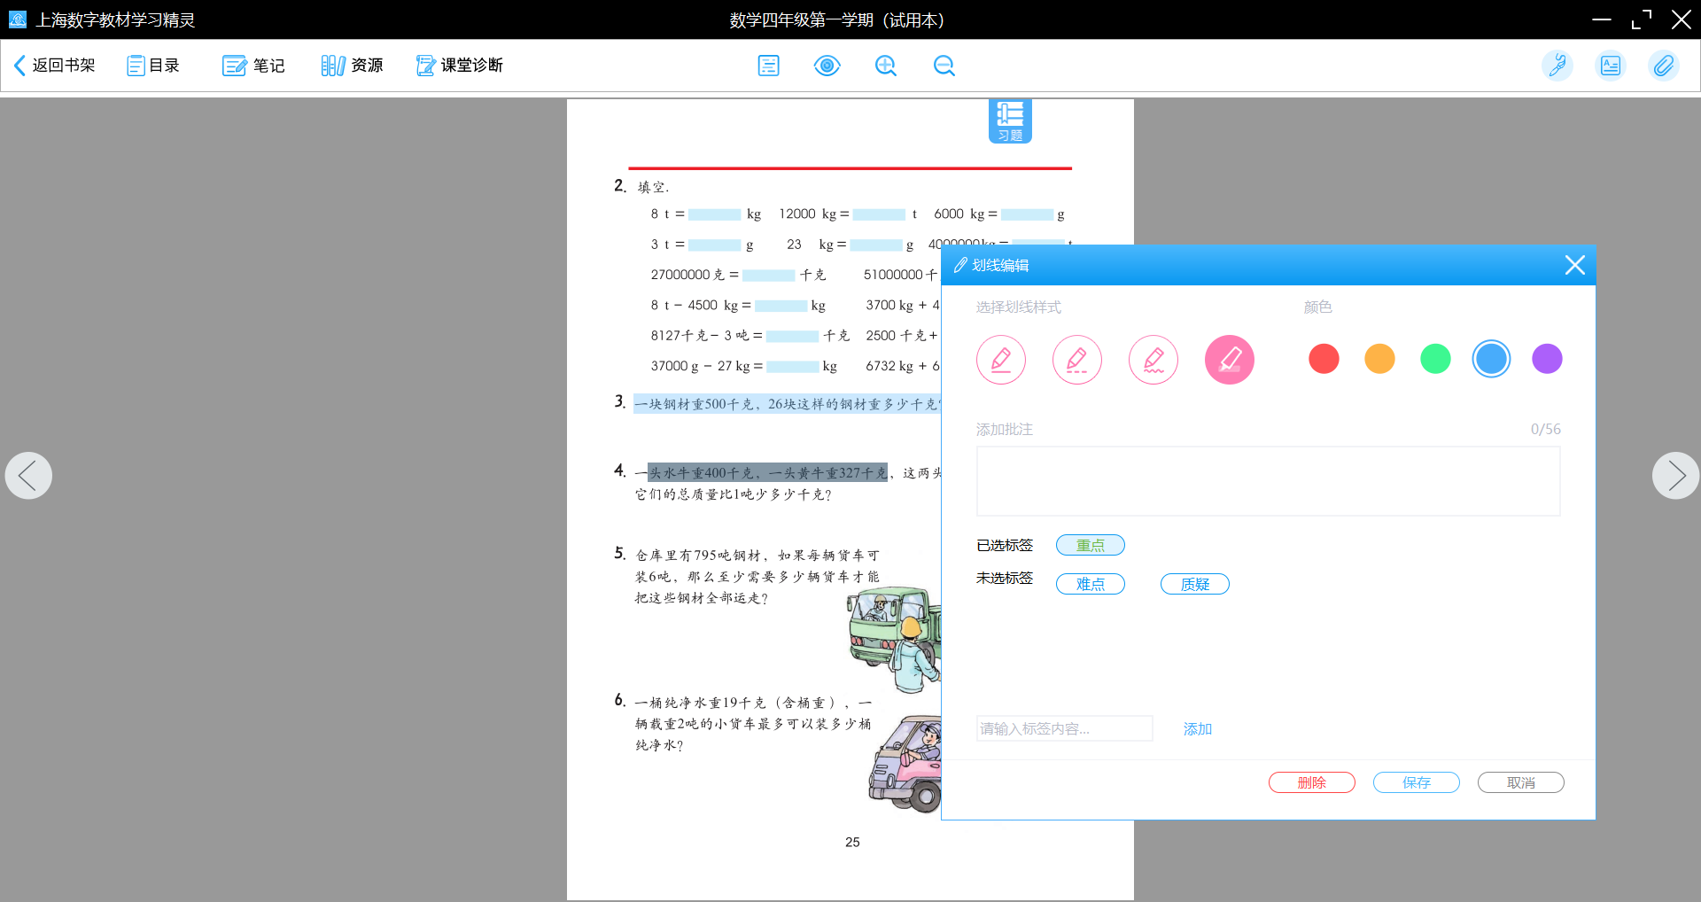
Task: Choose the solid underline pen style
Action: [1001, 360]
